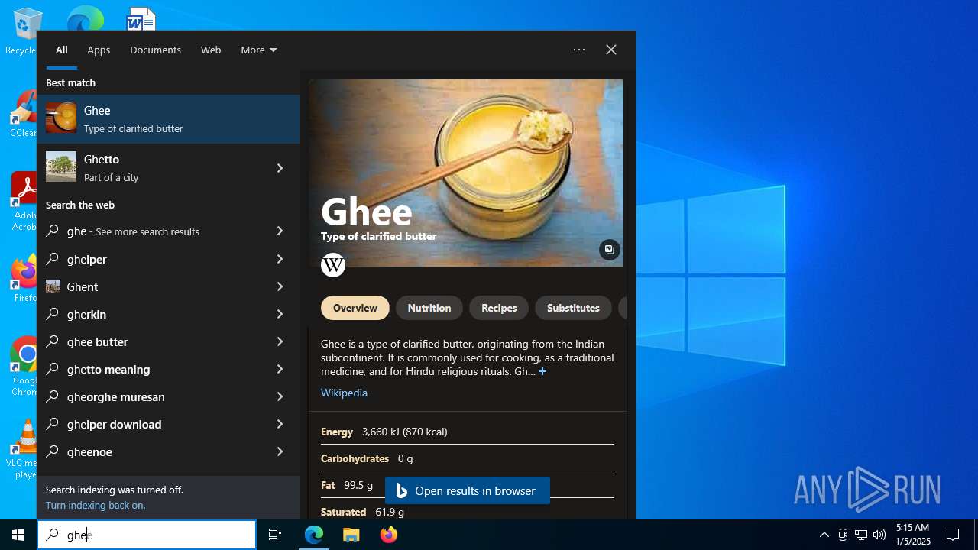978x550 pixels.
Task: Expand the ghetto meaning arrow
Action: coord(280,369)
